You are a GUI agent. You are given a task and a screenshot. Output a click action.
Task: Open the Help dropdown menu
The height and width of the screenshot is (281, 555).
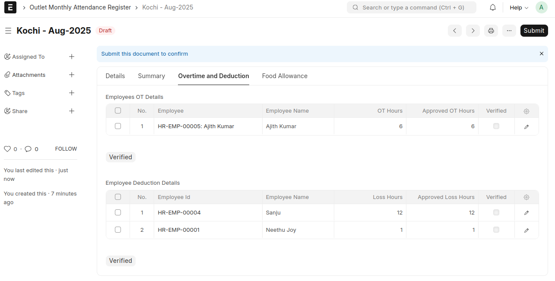point(519,8)
